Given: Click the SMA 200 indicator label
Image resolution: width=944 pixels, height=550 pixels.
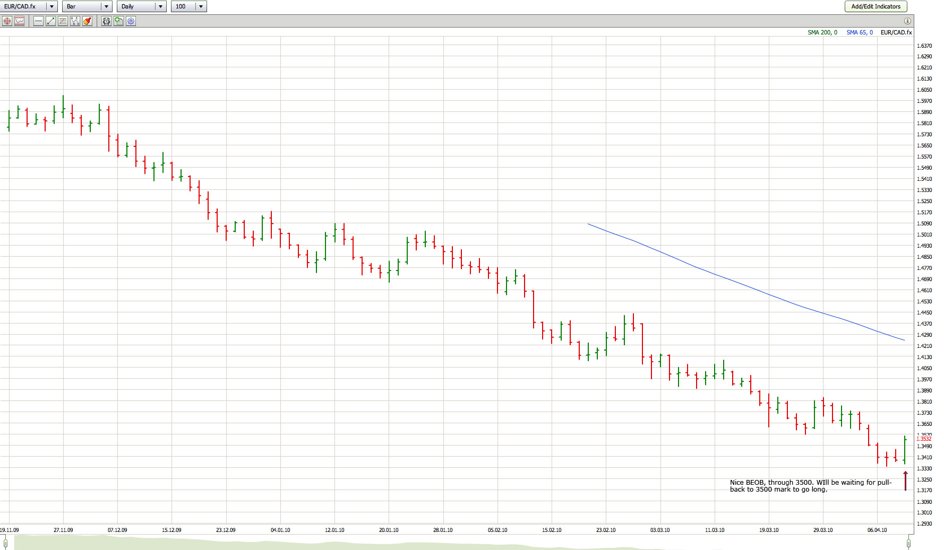Looking at the screenshot, I should pyautogui.click(x=822, y=32).
